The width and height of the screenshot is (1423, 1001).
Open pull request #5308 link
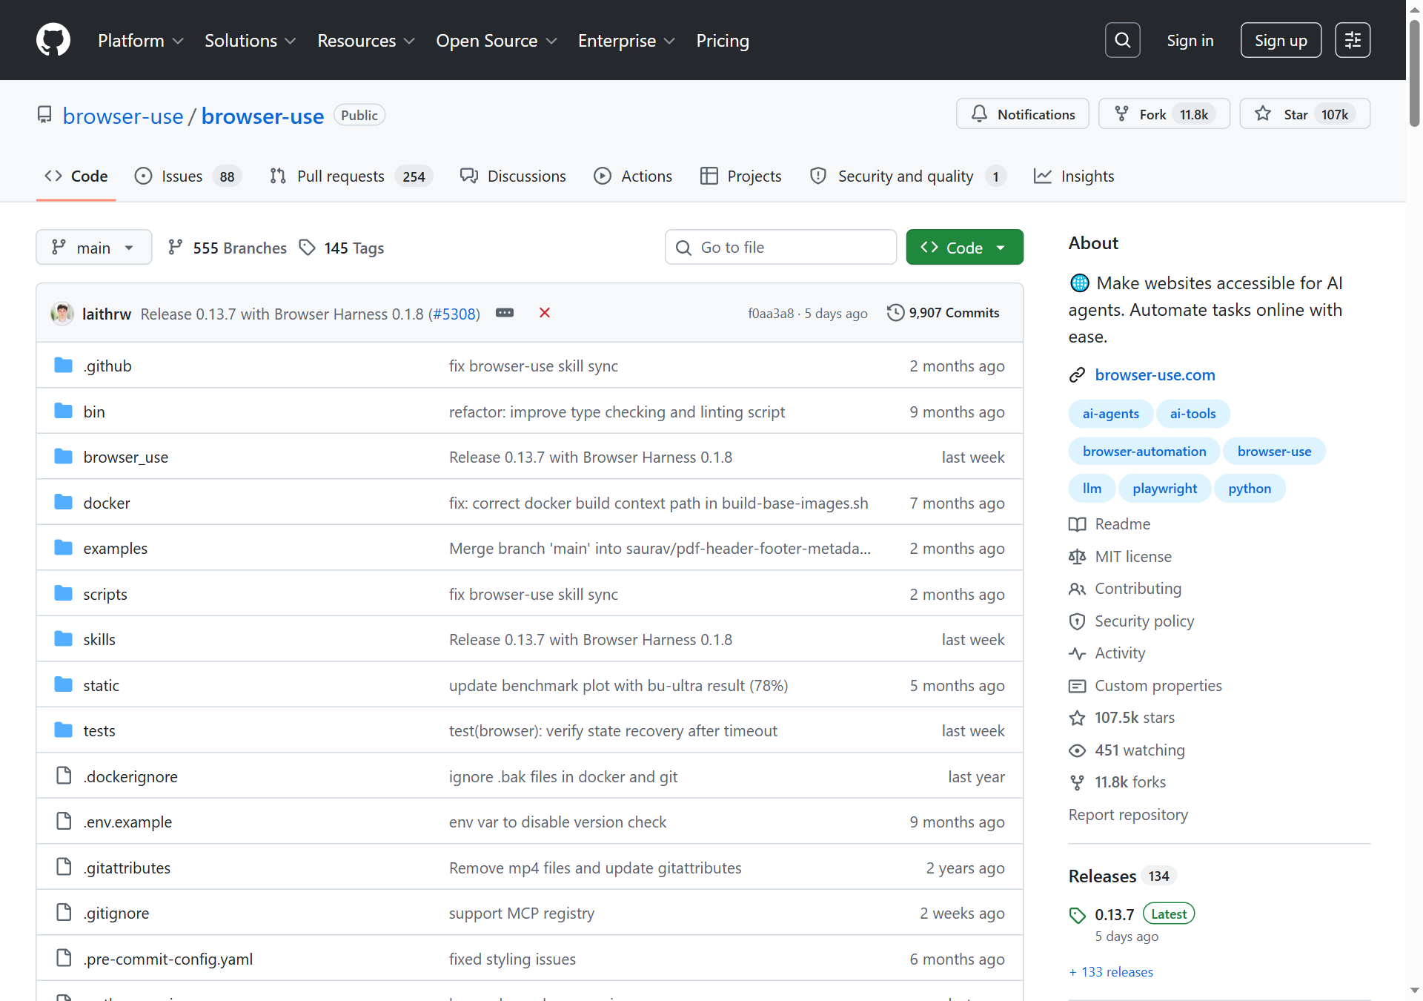pos(454,314)
